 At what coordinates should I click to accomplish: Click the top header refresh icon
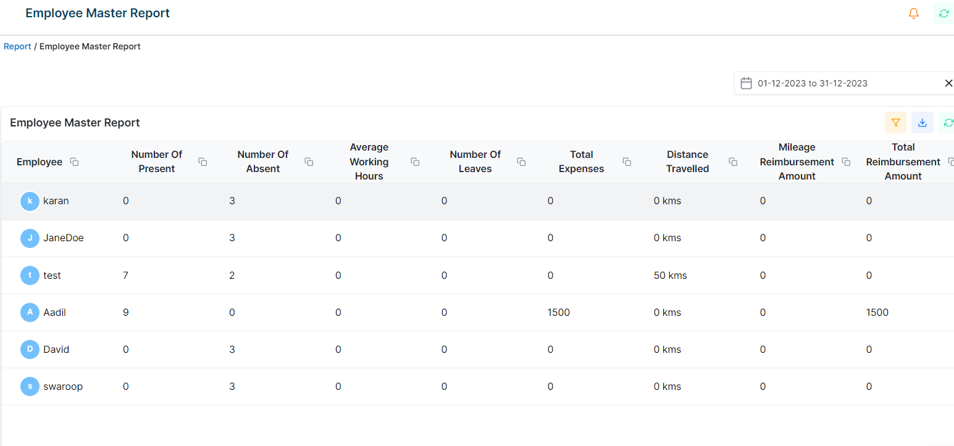(944, 14)
